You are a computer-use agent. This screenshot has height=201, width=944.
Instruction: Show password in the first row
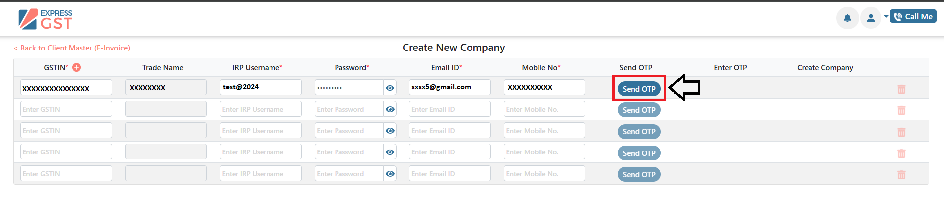(x=390, y=88)
